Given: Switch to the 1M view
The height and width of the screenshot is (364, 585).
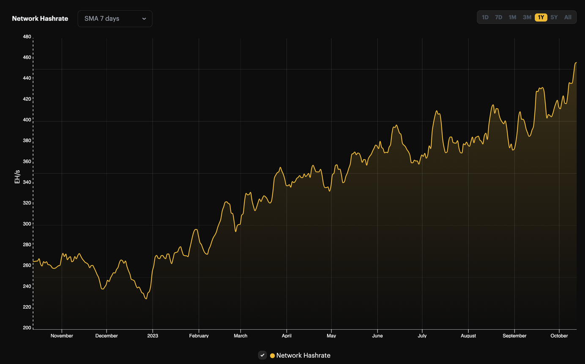Looking at the screenshot, I should (x=512, y=17).
